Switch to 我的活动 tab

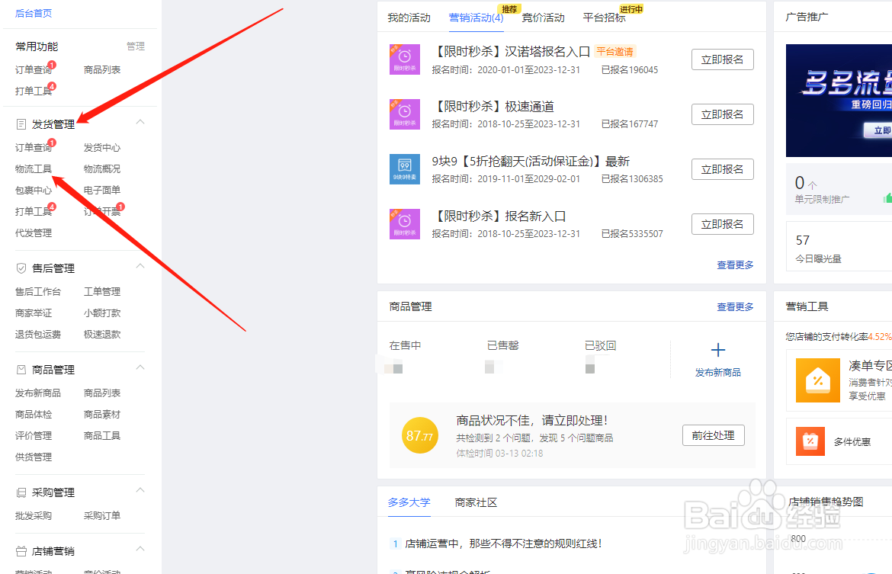pos(409,18)
